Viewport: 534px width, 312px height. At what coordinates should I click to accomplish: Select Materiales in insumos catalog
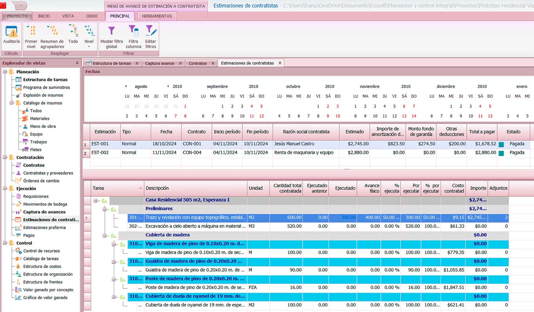(39, 118)
